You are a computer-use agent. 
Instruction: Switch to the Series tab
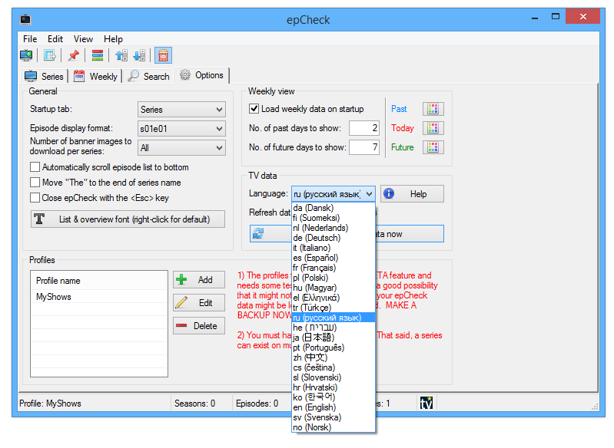(45, 76)
